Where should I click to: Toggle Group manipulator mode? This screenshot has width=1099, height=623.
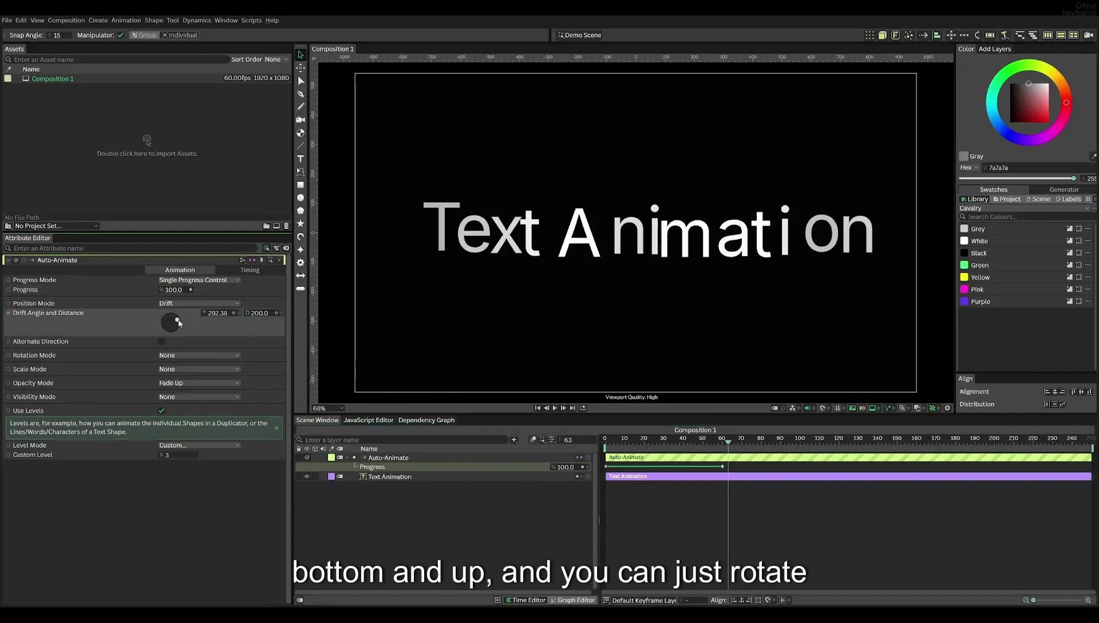coord(144,36)
